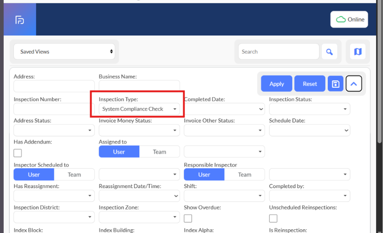The image size is (383, 233).
Task: Check the Unscheduled Reinspections checkbox
Action: coord(273,218)
